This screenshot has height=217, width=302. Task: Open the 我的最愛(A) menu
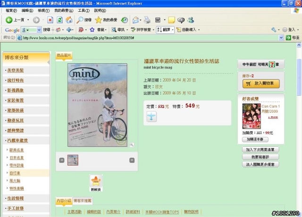(64, 10)
